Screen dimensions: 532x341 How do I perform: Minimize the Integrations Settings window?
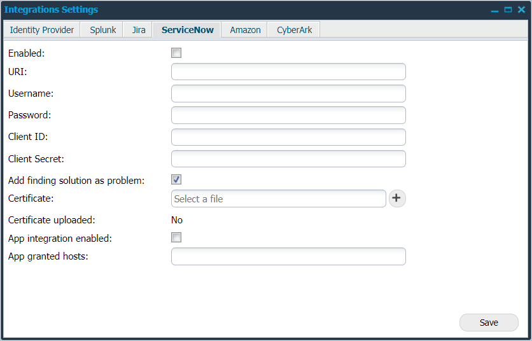pos(495,10)
